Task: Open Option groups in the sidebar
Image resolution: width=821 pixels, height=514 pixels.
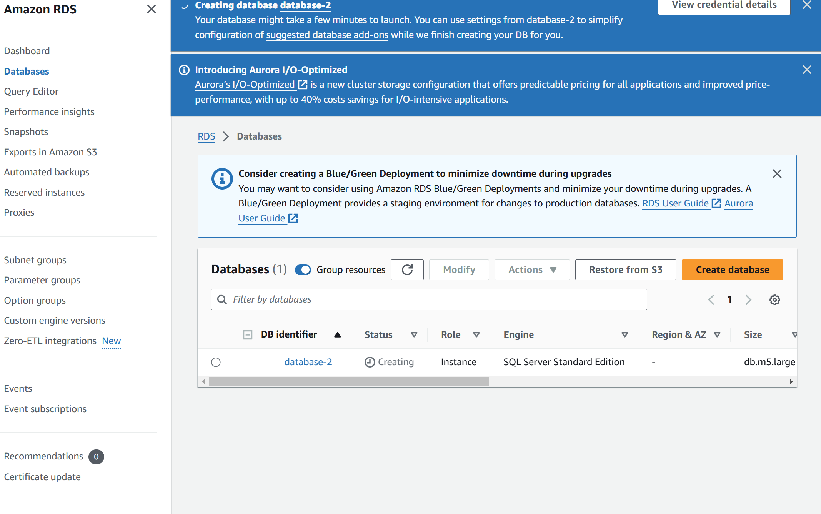Action: [x=35, y=301]
